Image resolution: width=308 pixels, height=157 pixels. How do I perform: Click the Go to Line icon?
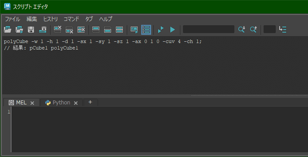click(x=283, y=30)
